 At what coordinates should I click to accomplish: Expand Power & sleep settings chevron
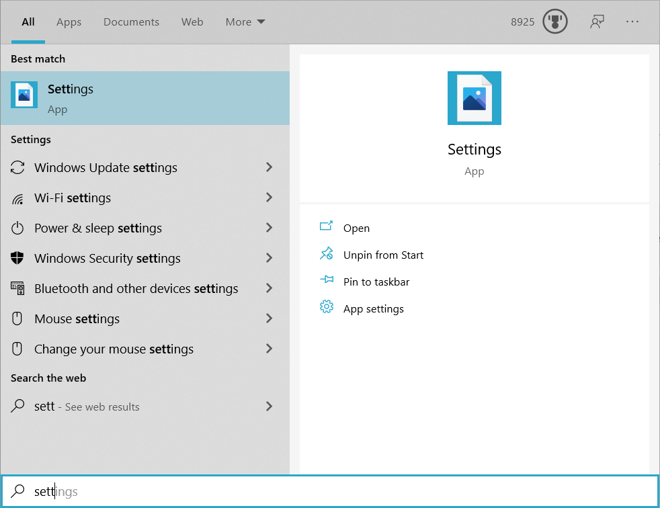[x=270, y=228]
